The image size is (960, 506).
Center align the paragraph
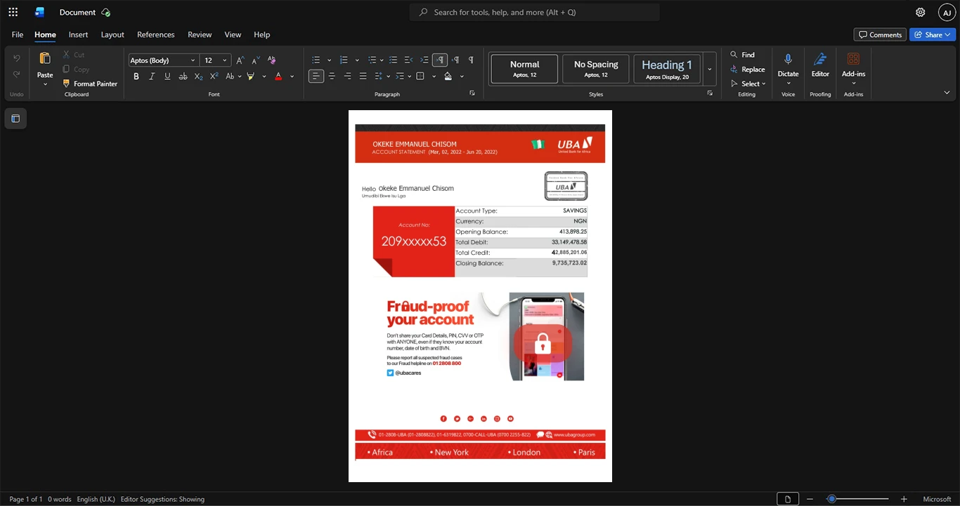tap(332, 76)
